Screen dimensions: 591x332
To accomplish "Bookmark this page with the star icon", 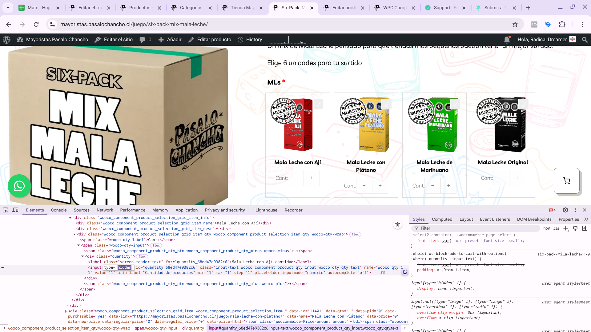I will point(515,24).
